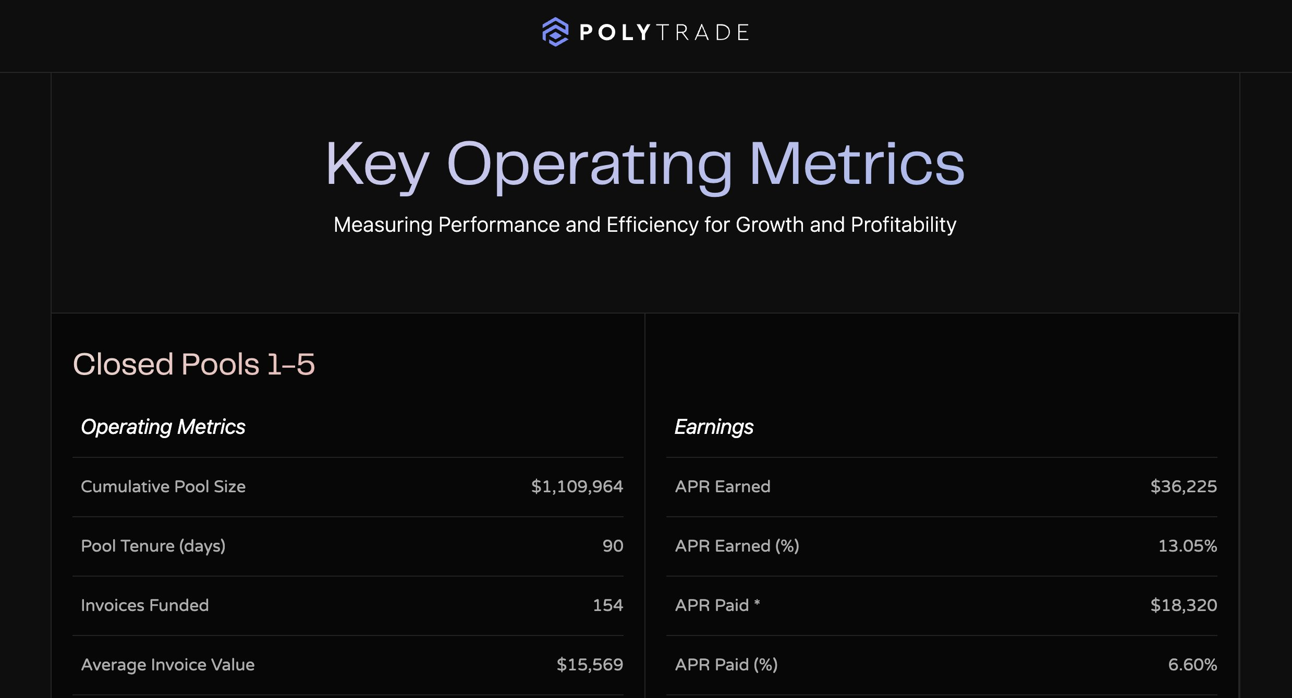Click the pool tenure value 90

[x=613, y=546]
